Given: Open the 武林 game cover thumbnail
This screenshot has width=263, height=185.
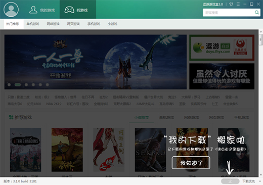Looking at the screenshot, I should [67, 150].
